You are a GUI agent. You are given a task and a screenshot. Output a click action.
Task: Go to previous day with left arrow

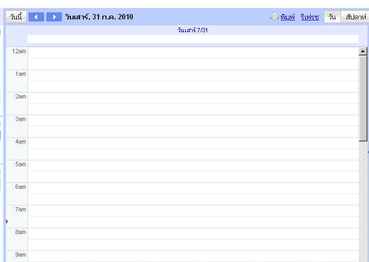coord(36,17)
